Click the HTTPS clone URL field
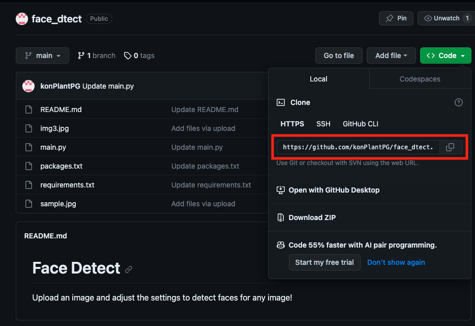Image resolution: width=475 pixels, height=326 pixels. tap(358, 147)
